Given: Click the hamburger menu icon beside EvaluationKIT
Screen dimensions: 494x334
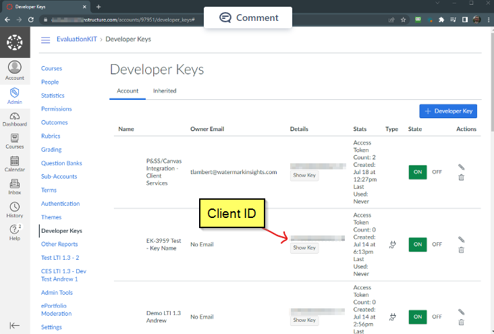Looking at the screenshot, I should (x=46, y=40).
